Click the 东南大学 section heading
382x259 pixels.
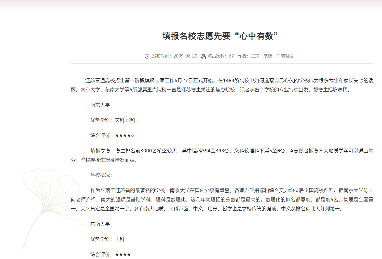click(100, 224)
